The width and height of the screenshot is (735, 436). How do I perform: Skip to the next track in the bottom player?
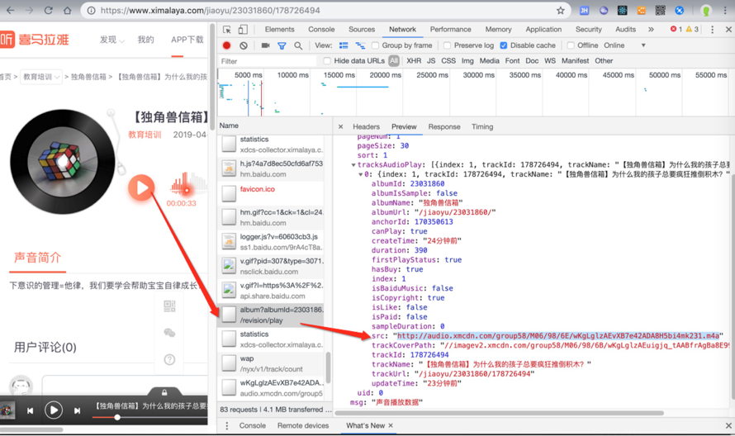click(x=77, y=410)
